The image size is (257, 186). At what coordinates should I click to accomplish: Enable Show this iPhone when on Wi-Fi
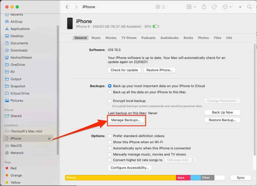110,142
